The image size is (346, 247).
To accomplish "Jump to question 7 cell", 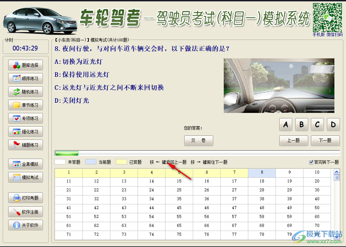I will 234,173.
